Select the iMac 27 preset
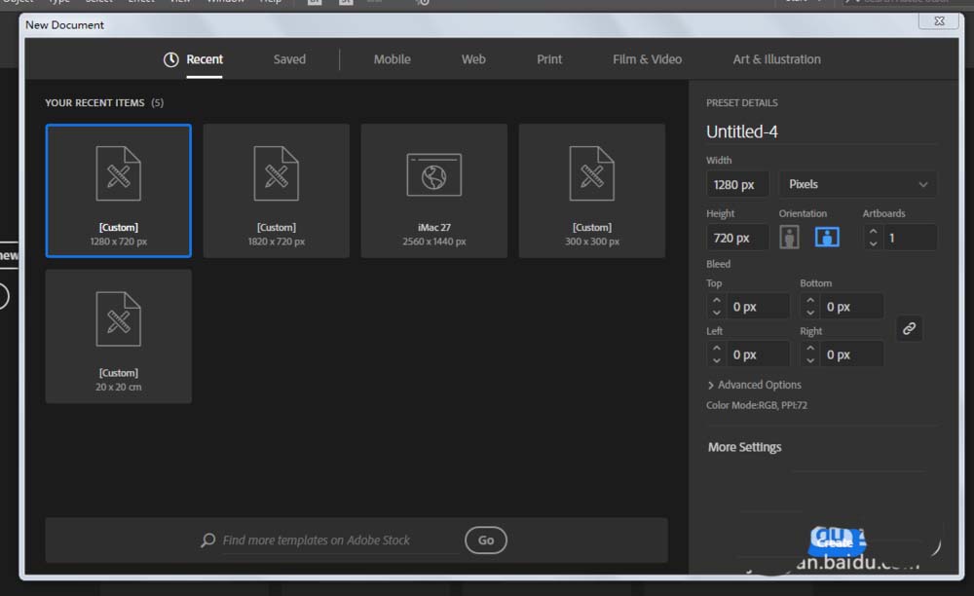This screenshot has height=596, width=974. click(x=434, y=191)
